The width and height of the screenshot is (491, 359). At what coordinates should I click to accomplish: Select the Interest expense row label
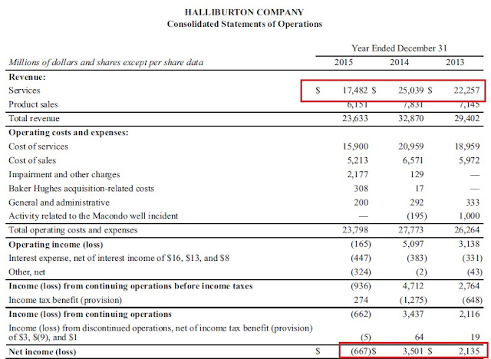pos(119,259)
